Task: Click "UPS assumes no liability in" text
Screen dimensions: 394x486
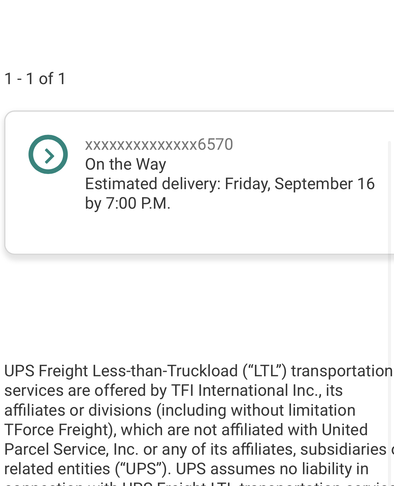Action: (272, 469)
